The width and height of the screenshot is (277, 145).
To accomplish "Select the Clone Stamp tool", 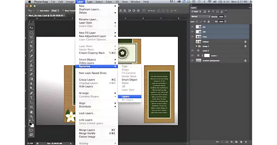I will pyautogui.click(x=31, y=65).
